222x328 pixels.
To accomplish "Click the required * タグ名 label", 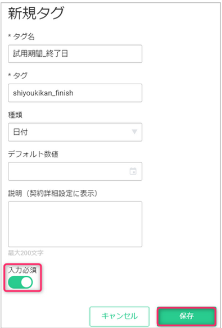I will (x=21, y=37).
